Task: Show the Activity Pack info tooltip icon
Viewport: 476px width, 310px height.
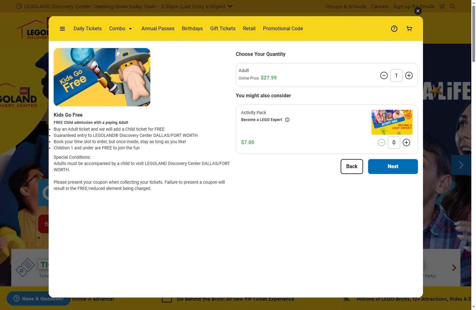Action: 287,120
